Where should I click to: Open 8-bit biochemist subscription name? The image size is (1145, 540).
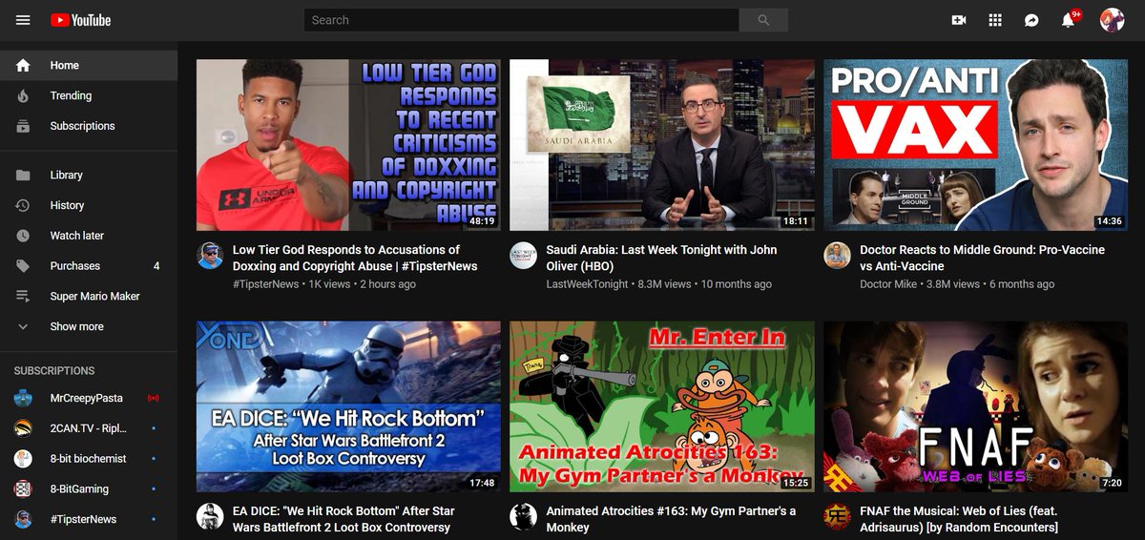point(88,459)
